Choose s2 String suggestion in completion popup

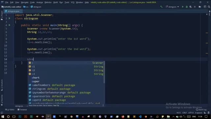(66, 70)
